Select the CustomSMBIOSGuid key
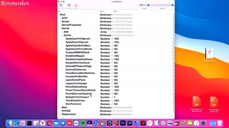 77,53
